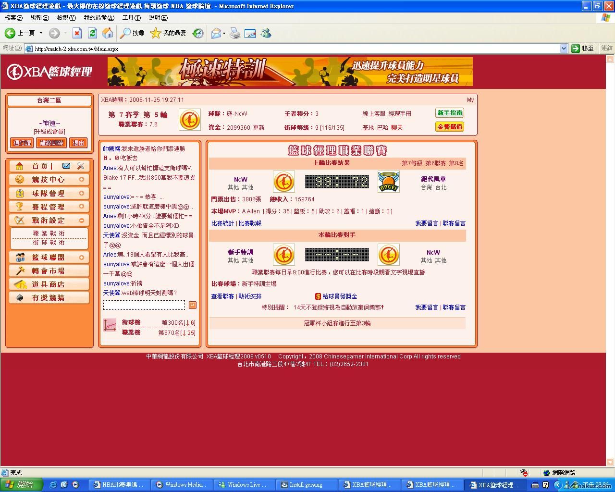The height and width of the screenshot is (492, 615).
Task: Click the gavel icon for 轉會市場
Action: click(20, 271)
